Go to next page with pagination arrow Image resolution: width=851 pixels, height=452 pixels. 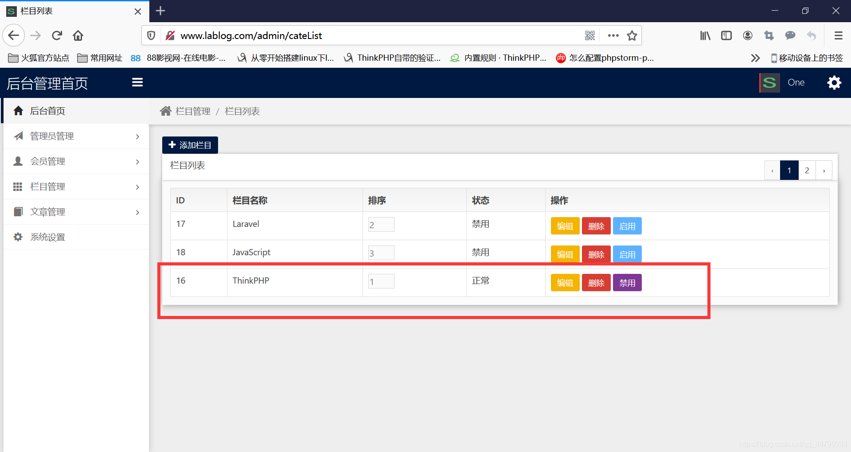point(824,170)
